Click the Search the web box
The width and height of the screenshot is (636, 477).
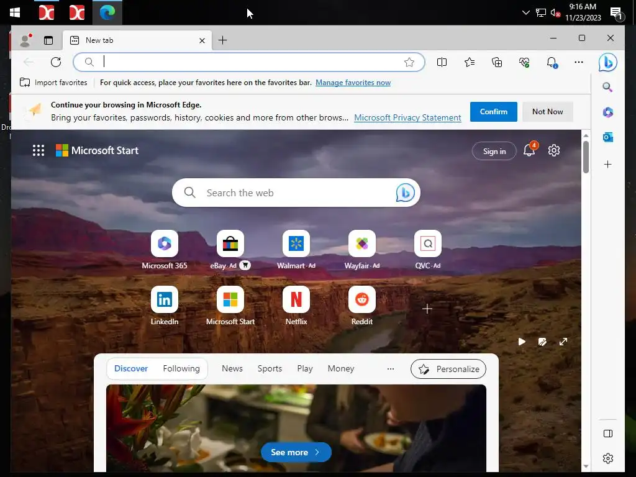(x=296, y=193)
